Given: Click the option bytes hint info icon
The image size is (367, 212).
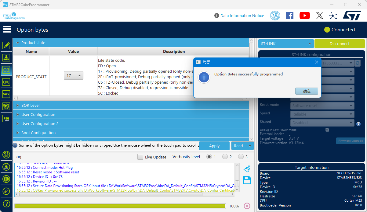Looking at the screenshot, I should coord(15,145).
